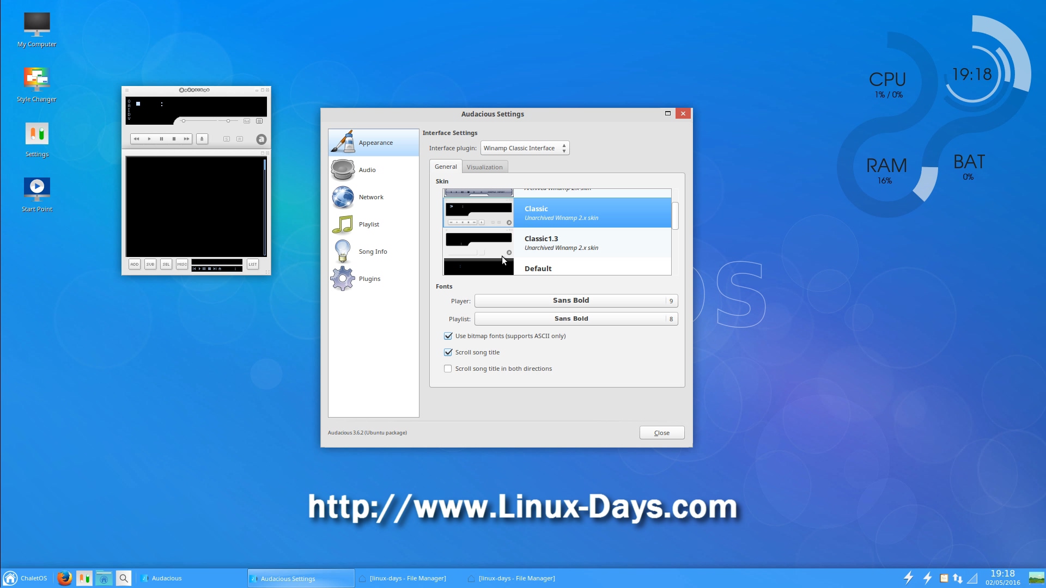Select the Classic1.3 skin
The image size is (1046, 588).
tap(557, 243)
